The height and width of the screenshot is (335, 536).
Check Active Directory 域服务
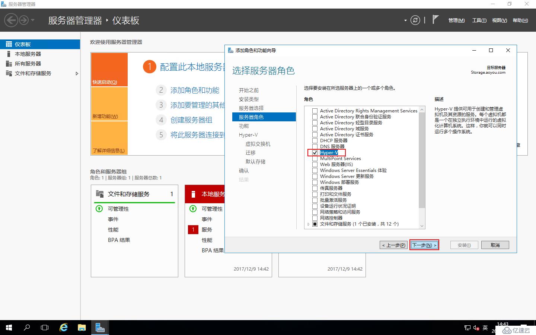click(315, 129)
